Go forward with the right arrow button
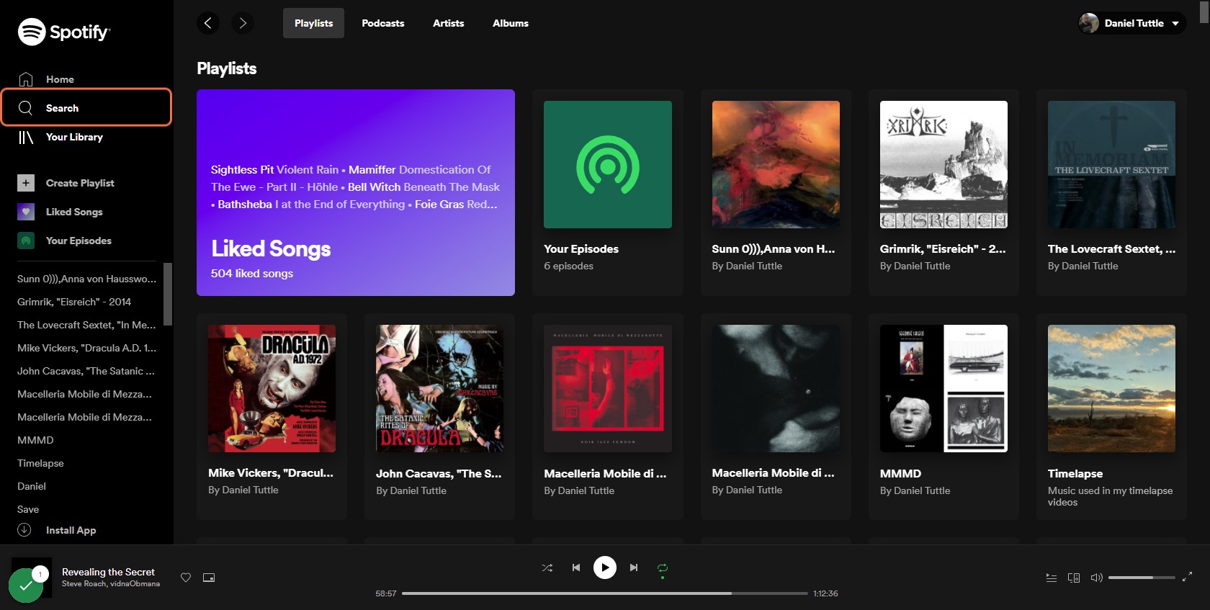The width and height of the screenshot is (1210, 610). click(243, 23)
